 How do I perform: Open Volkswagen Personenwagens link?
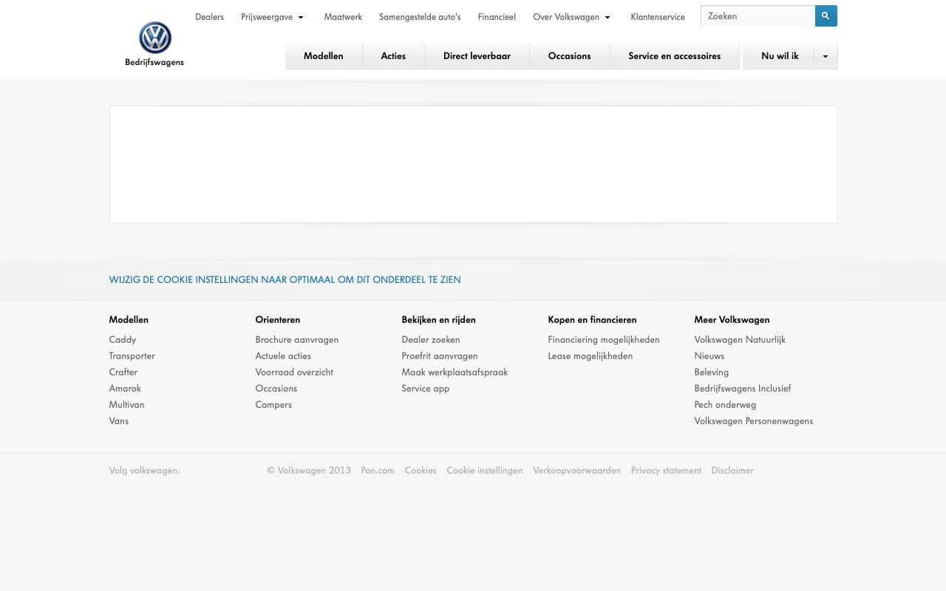pos(754,421)
